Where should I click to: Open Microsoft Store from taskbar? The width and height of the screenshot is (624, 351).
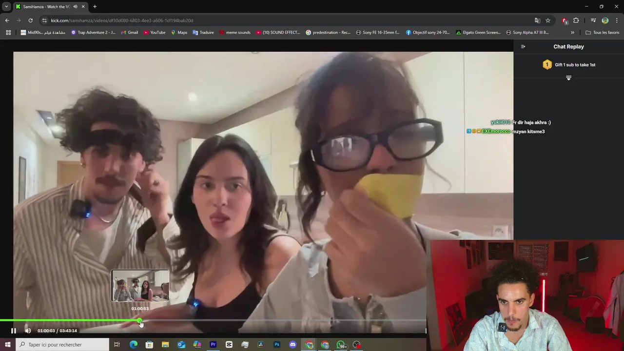coord(149,345)
